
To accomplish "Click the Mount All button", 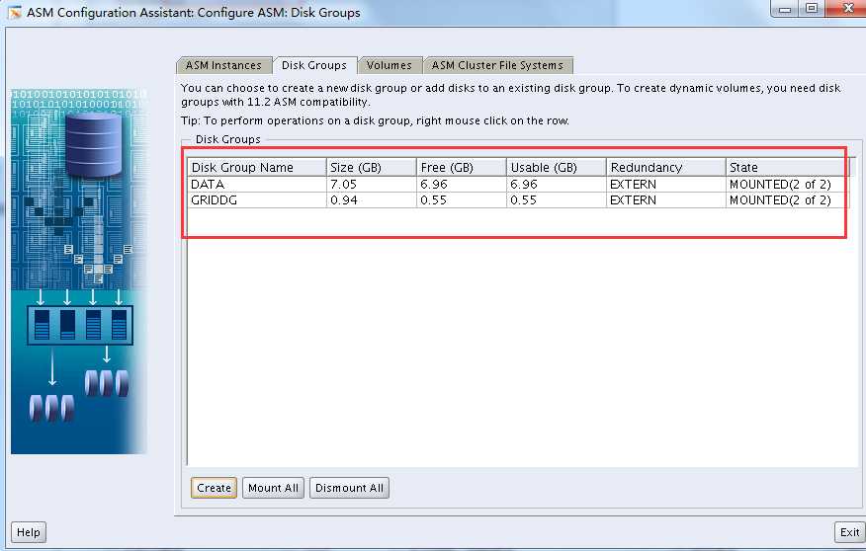I will click(x=274, y=488).
